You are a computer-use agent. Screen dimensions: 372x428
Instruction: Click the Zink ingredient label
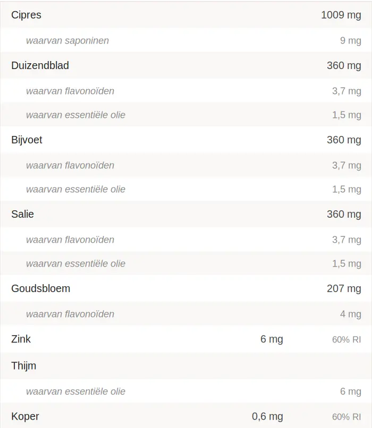(x=21, y=339)
